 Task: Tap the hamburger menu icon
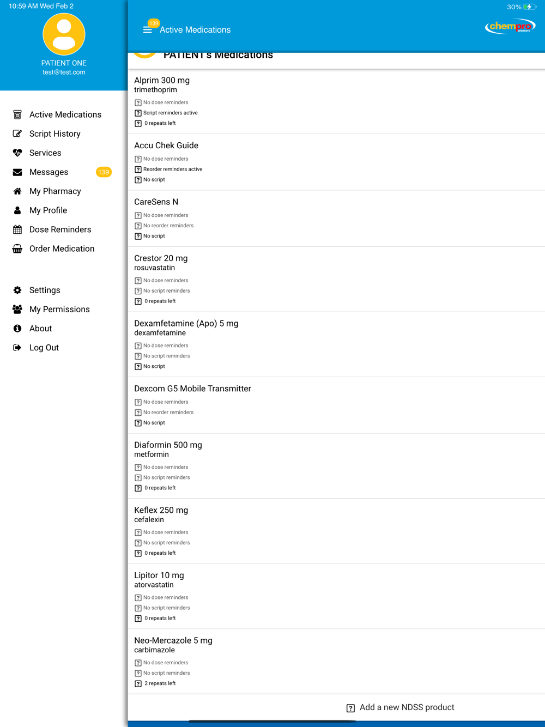[147, 29]
